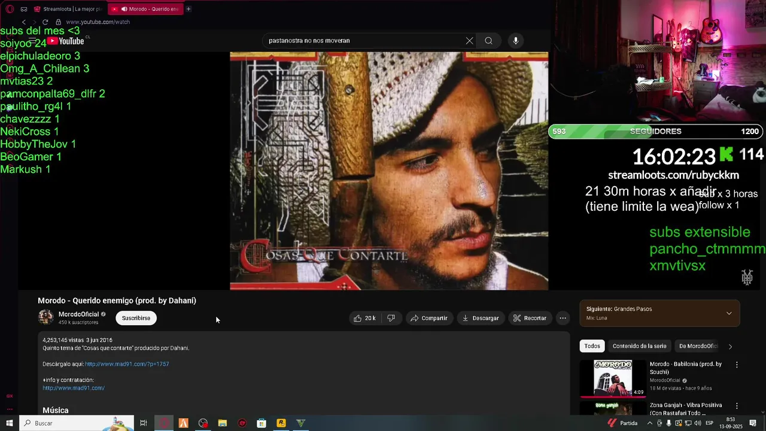The width and height of the screenshot is (766, 431).
Task: Clip the video with Recortar
Action: [530, 318]
